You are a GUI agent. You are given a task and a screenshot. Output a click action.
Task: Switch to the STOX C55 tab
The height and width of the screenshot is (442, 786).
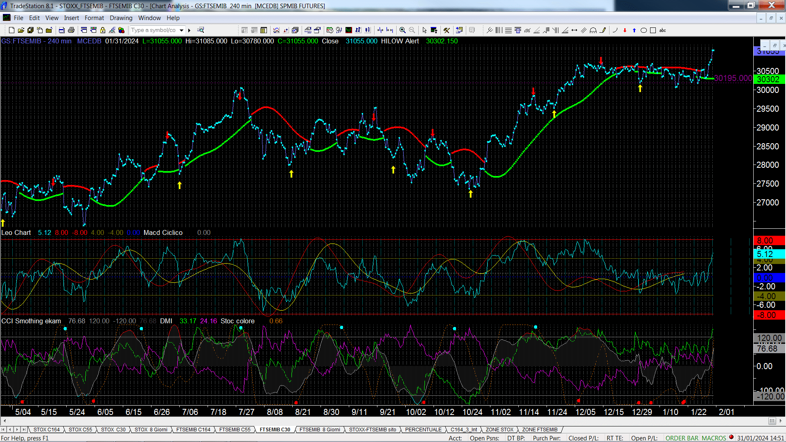click(x=80, y=430)
